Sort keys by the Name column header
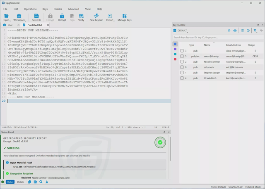This screenshot has width=265, height=189. point(207,45)
